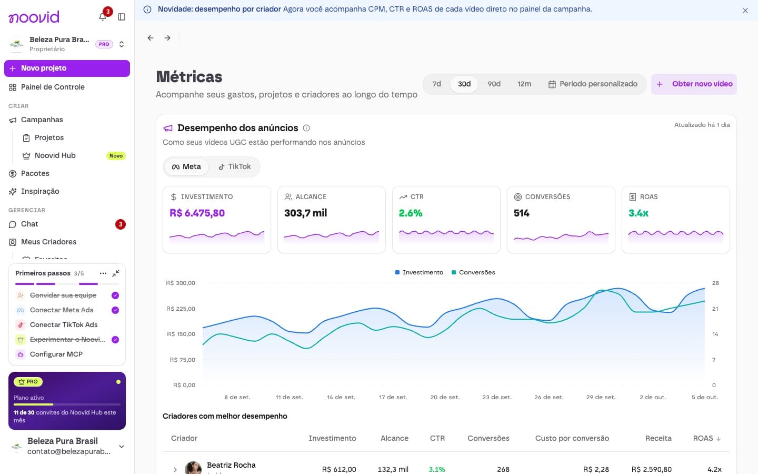Open the Primeiros passos more options menu
The height and width of the screenshot is (474, 758).
pos(103,273)
